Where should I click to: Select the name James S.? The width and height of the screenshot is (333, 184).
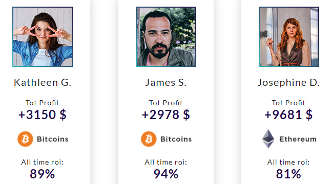pos(166,82)
